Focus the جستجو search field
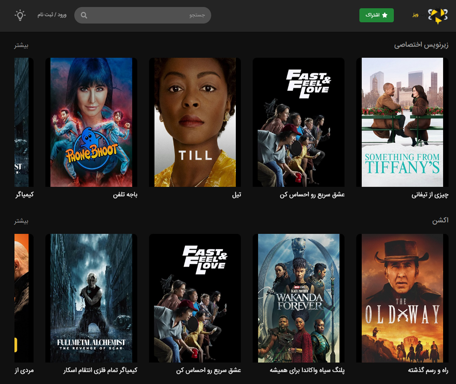Screen dimensions: 456x384 (142, 15)
